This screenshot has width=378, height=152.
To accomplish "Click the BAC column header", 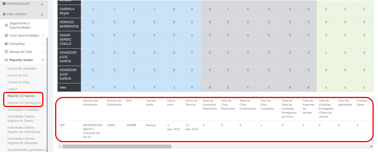I will (129, 101).
